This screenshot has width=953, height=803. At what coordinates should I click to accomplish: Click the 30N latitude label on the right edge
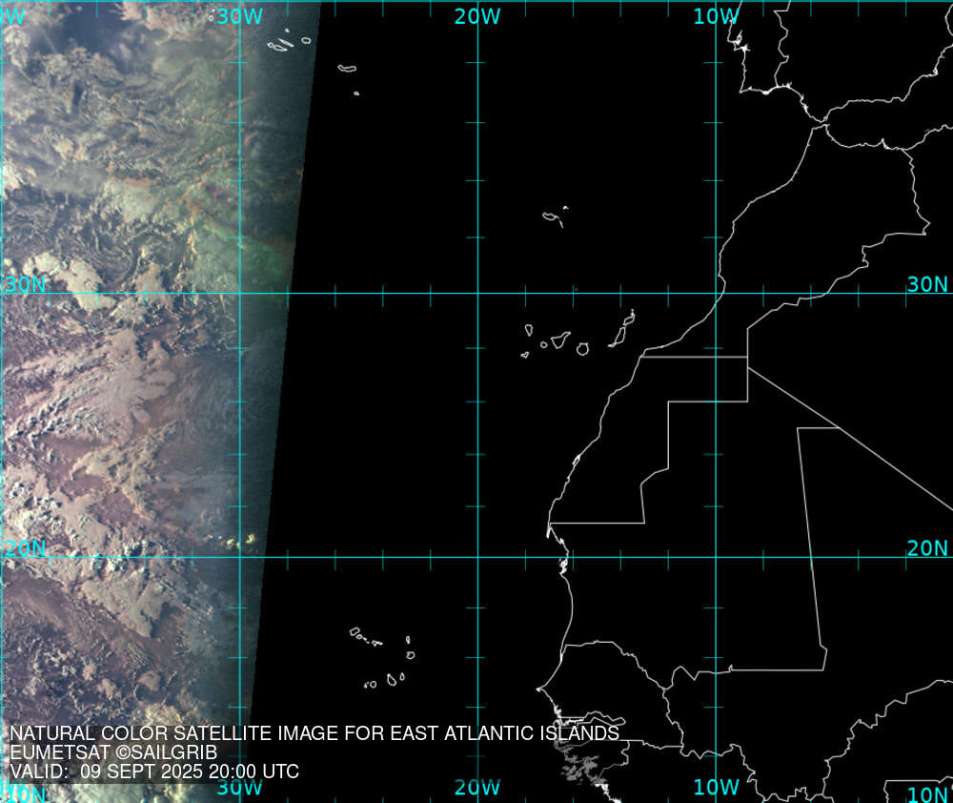(927, 284)
